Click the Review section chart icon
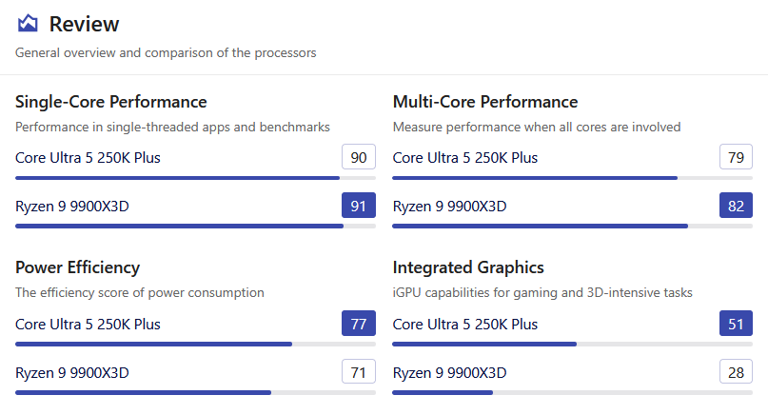Screen dimensions: 768x415 [x=28, y=23]
